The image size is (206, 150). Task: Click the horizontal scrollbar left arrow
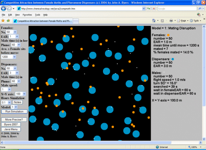coord(2,142)
